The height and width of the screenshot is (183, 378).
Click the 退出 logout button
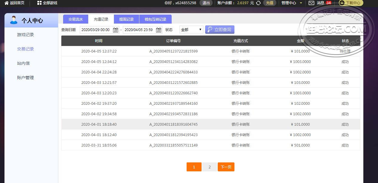pos(206,3)
